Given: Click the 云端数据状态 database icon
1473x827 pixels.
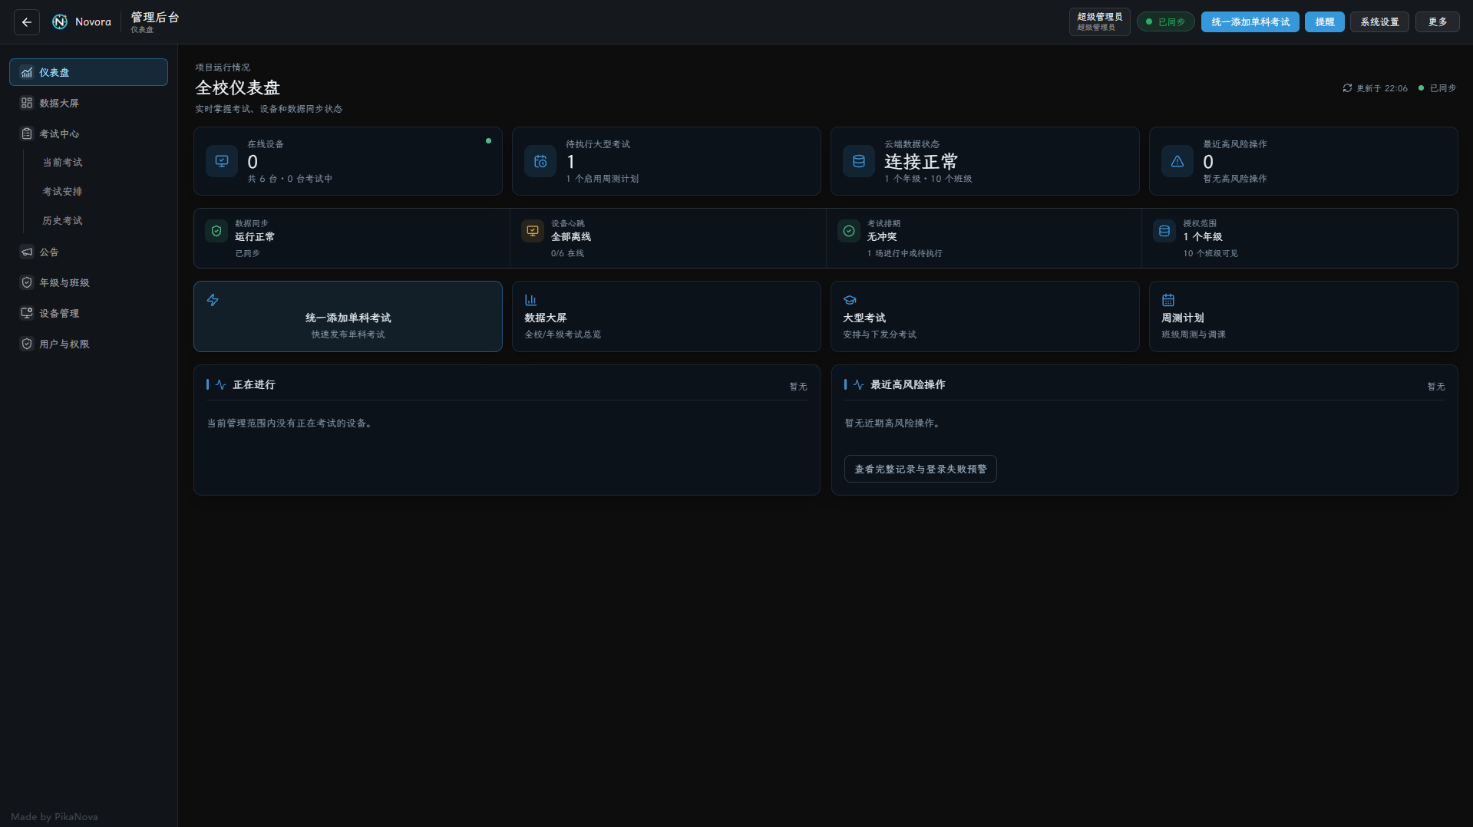Looking at the screenshot, I should (x=859, y=161).
